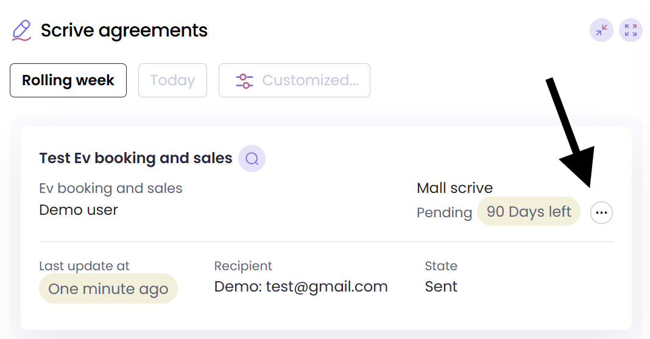The image size is (650, 339).
Task: Open the Customized… date filter
Action: click(294, 80)
